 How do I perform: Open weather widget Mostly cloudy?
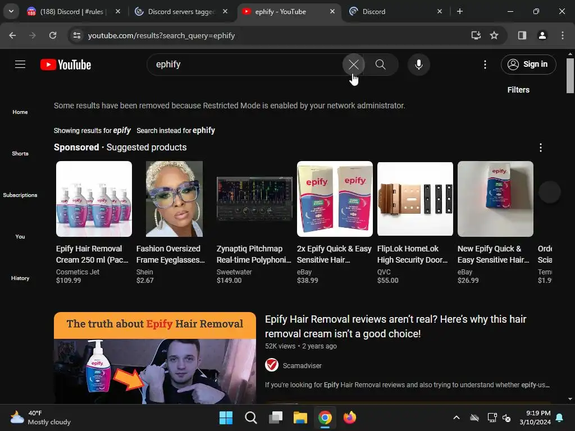(x=40, y=418)
